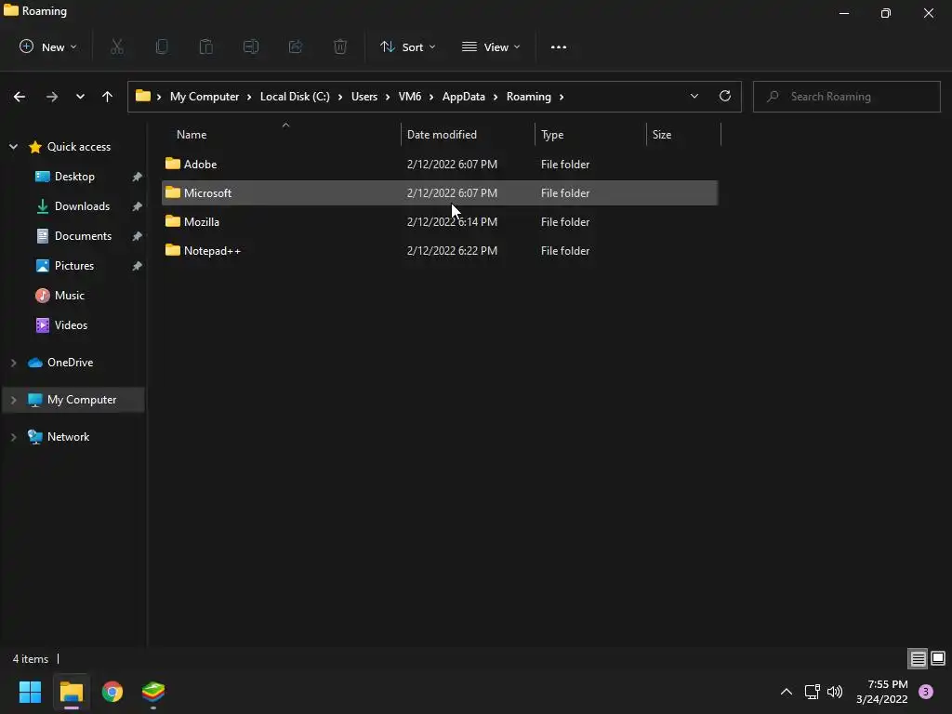952x714 pixels.
Task: Select the Microsoft folder row
Action: point(440,193)
